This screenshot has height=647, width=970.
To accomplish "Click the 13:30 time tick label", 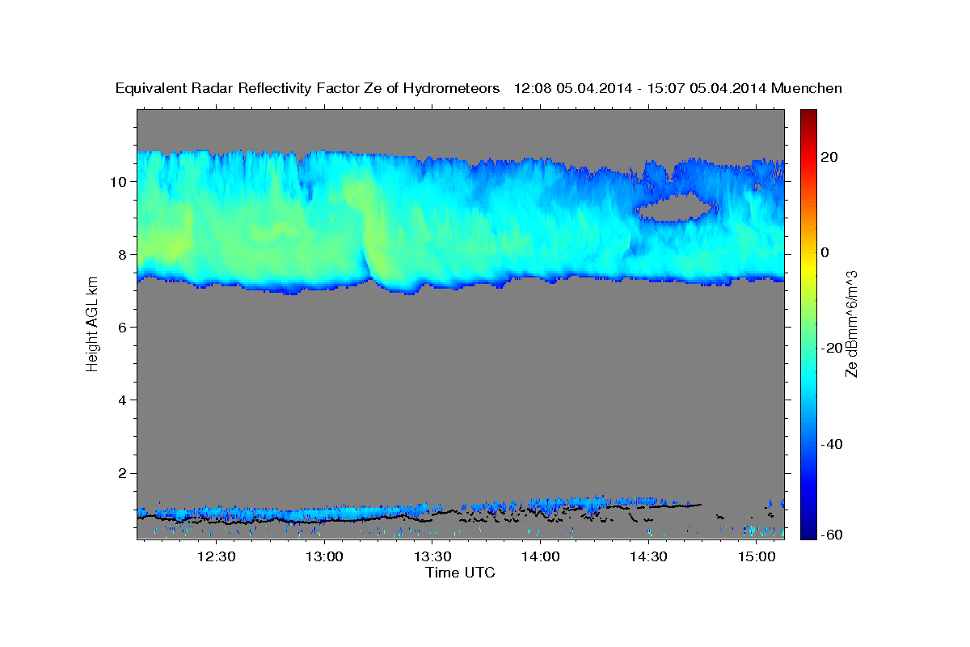I will [x=432, y=557].
